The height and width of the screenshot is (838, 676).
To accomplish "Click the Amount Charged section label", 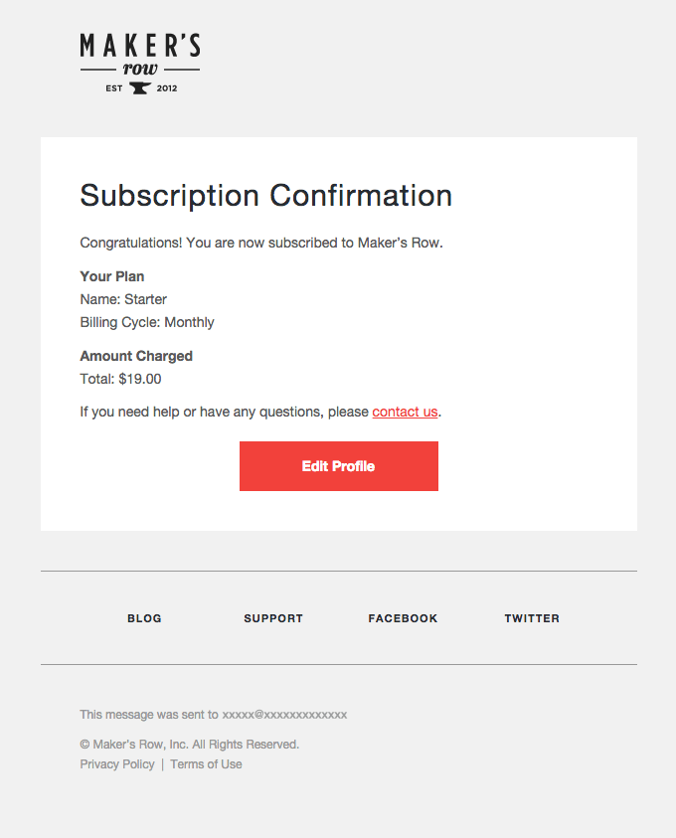I will coord(136,356).
